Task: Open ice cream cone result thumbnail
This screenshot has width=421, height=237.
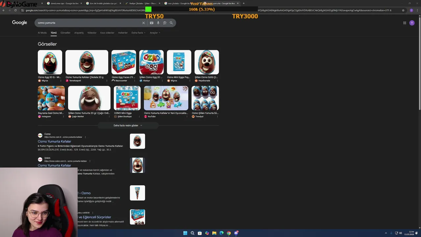Action: 137,193
